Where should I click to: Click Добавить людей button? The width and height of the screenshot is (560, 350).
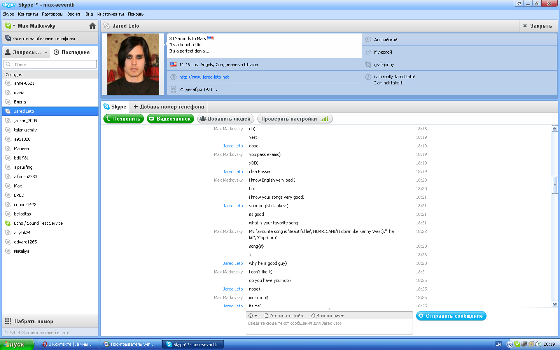click(x=226, y=119)
